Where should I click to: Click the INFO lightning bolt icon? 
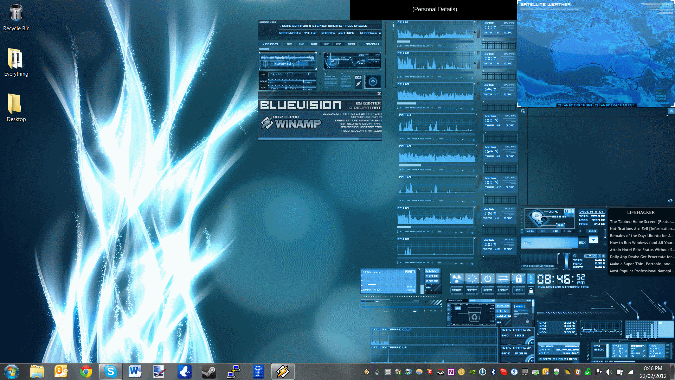click(x=358, y=84)
